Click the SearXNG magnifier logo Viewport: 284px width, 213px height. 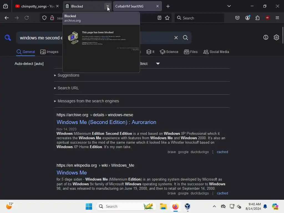8,38
